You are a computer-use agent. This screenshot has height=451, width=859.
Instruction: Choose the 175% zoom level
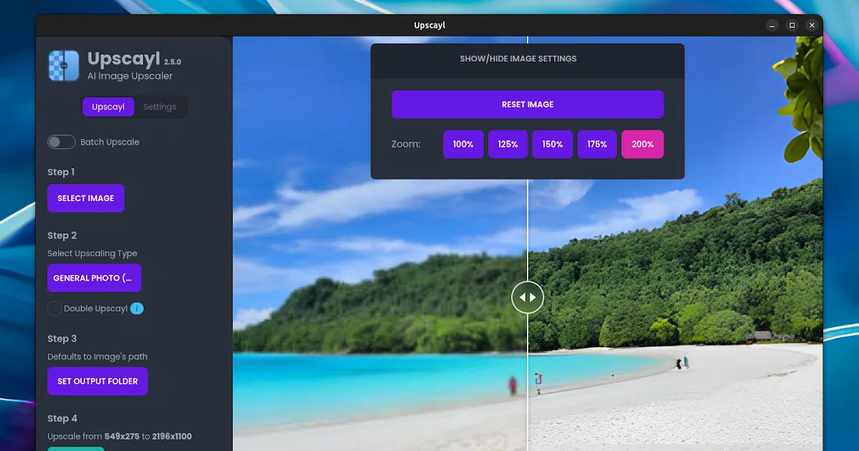[x=597, y=144]
